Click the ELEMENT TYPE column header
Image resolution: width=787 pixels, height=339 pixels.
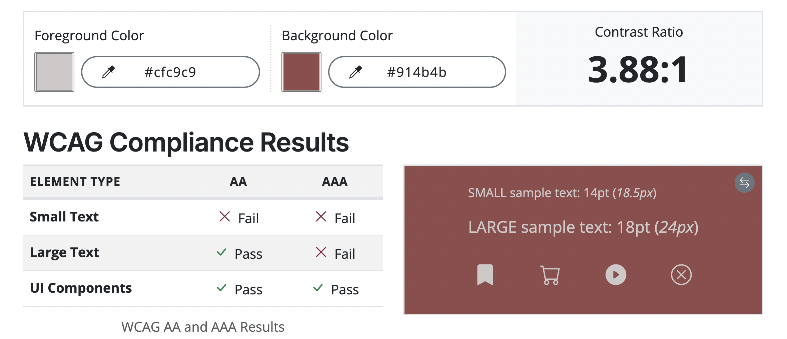point(75,181)
